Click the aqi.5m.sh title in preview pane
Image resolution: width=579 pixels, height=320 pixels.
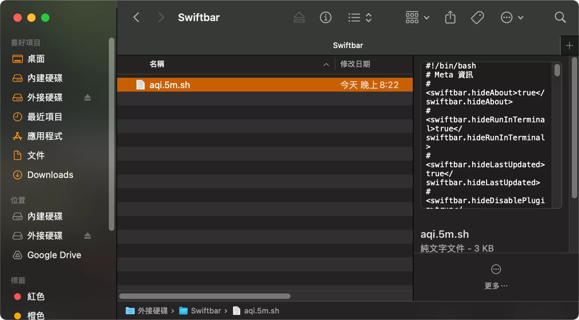click(445, 234)
